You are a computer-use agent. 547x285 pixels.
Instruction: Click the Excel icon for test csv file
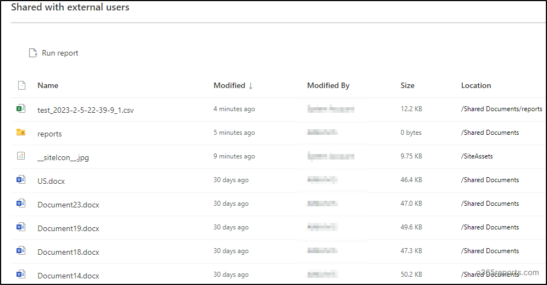click(21, 108)
